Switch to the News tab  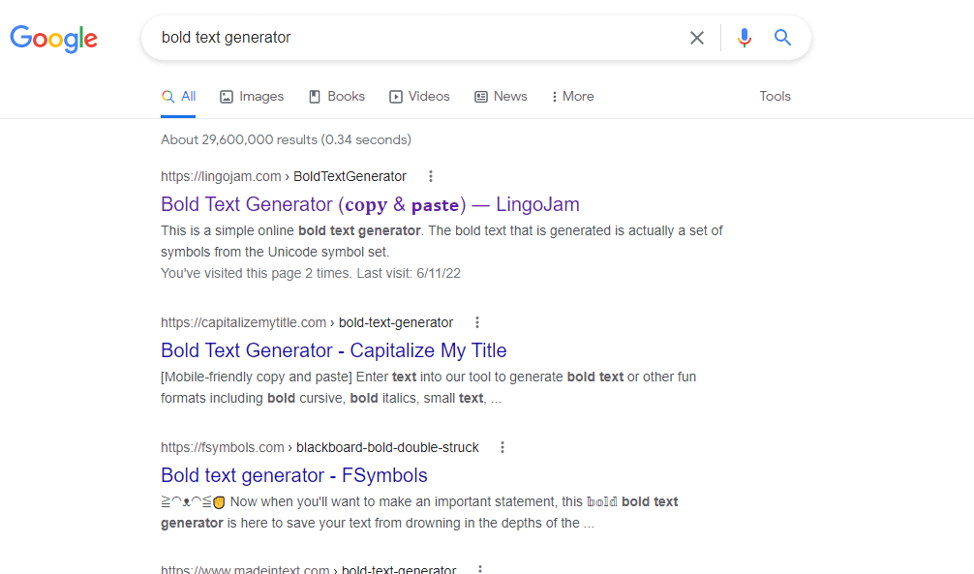tap(501, 96)
